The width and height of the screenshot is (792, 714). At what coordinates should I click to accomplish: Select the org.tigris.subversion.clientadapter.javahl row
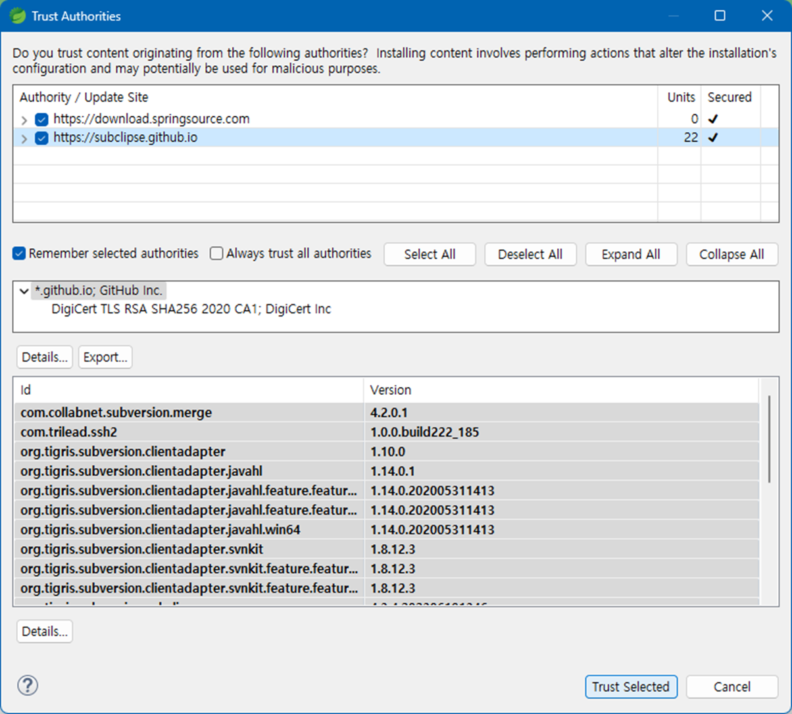point(387,471)
